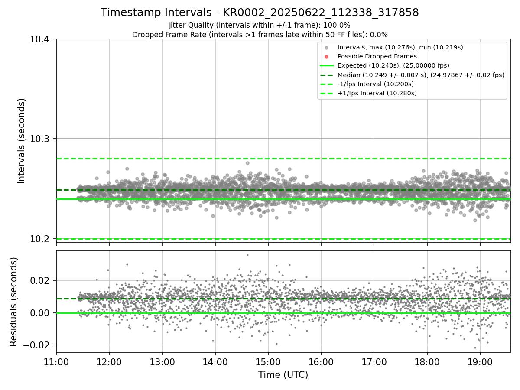Click legend entry 'Expected (10.240s), (25.00000 fps)'

tap(393, 65)
